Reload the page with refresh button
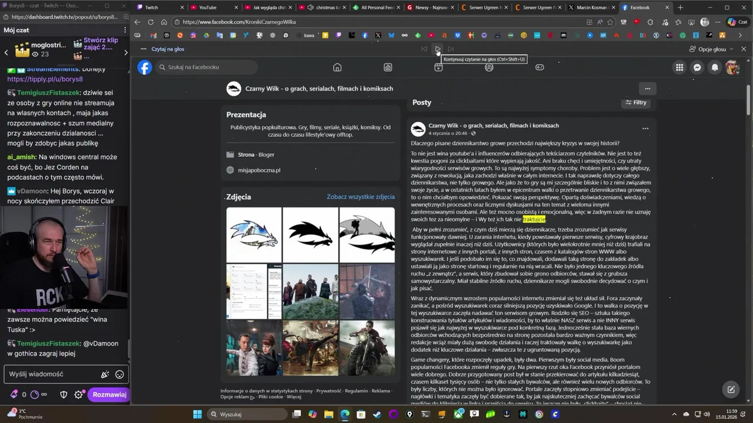The width and height of the screenshot is (753, 423). pos(151,22)
